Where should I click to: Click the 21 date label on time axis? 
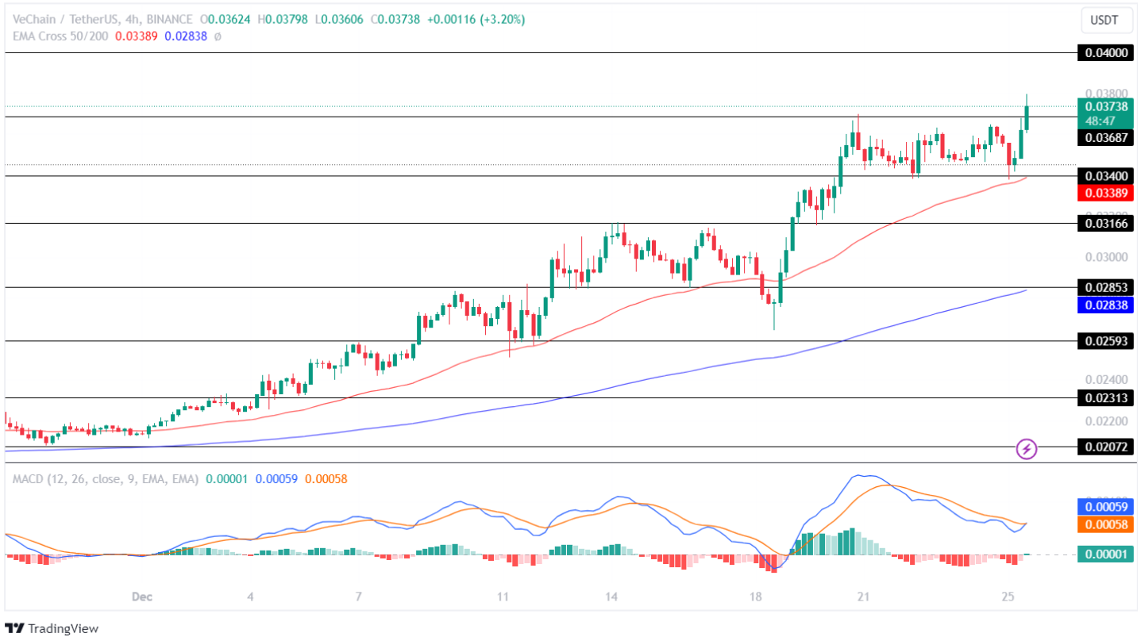tap(862, 597)
